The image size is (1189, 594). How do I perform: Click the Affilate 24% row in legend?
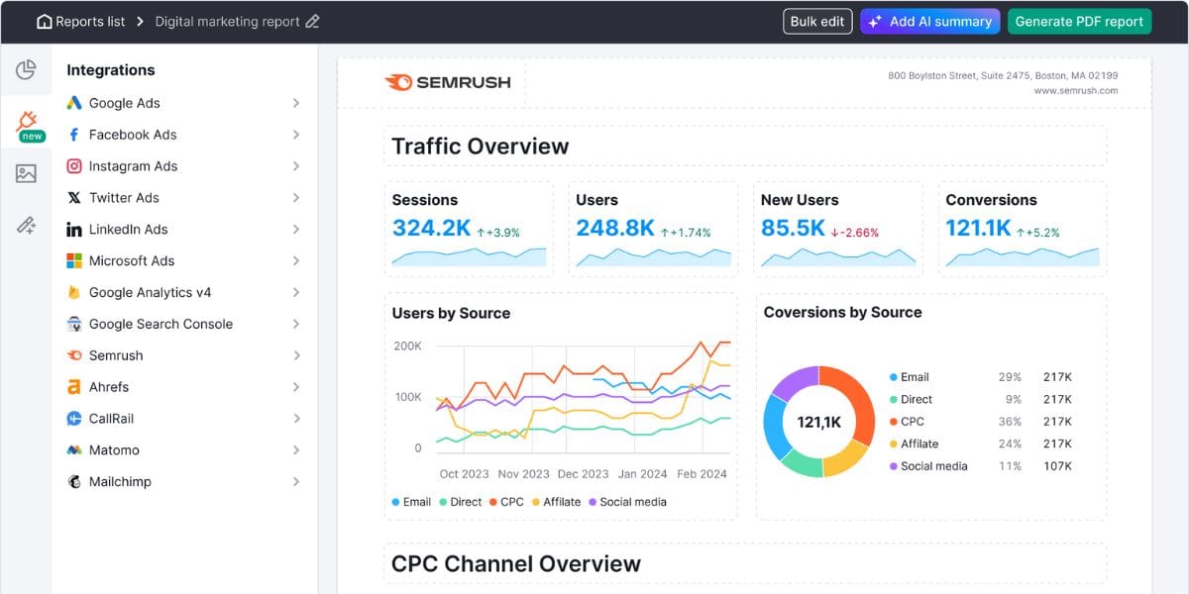click(981, 445)
